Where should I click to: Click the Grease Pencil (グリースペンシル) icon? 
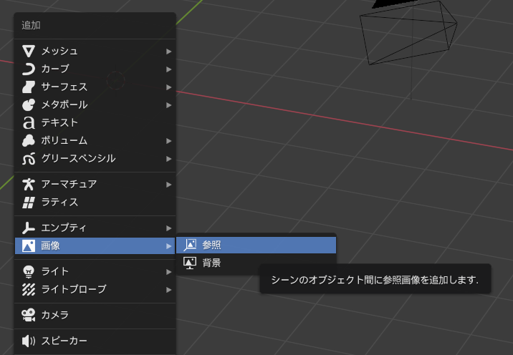(x=29, y=159)
